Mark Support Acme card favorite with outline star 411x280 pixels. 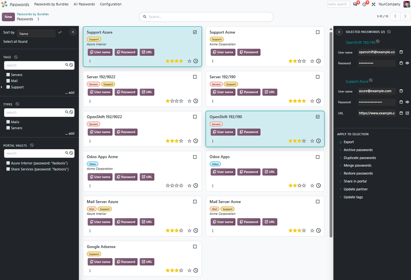point(312,61)
